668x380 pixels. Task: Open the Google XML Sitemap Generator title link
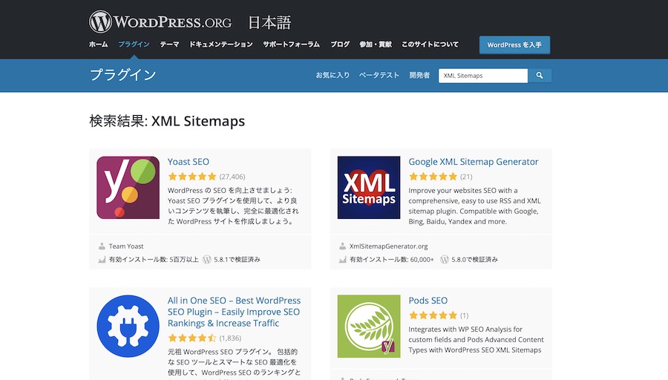point(474,162)
